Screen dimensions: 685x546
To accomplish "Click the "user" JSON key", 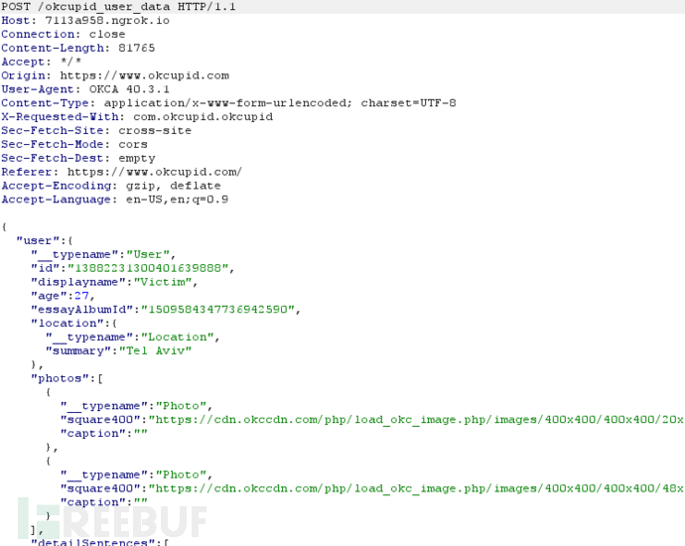I will 41,240.
